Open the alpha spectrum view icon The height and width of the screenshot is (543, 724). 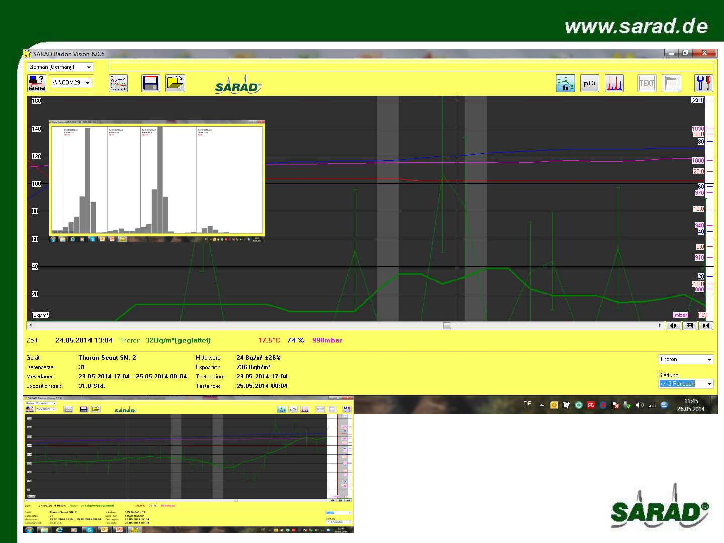click(x=614, y=83)
